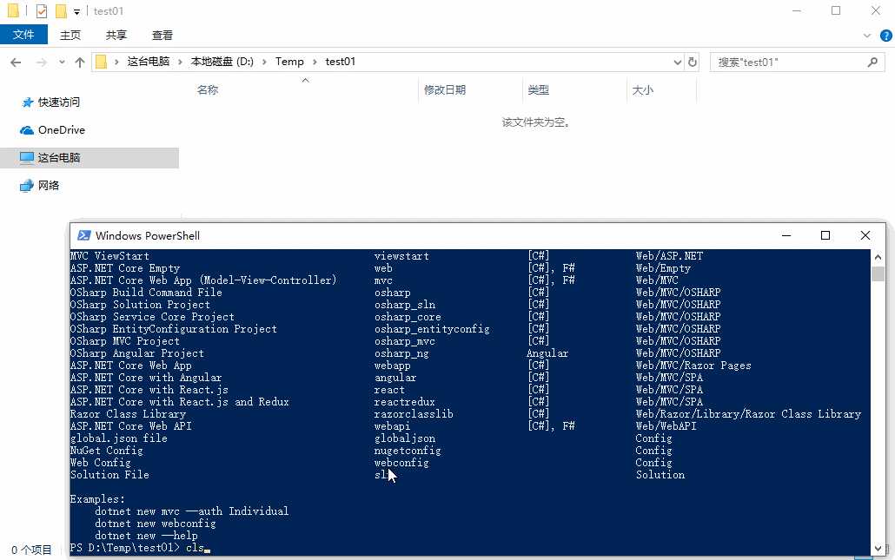This screenshot has height=560, width=895.
Task: Open quick access toolbar customize dropdown
Action: [76, 11]
